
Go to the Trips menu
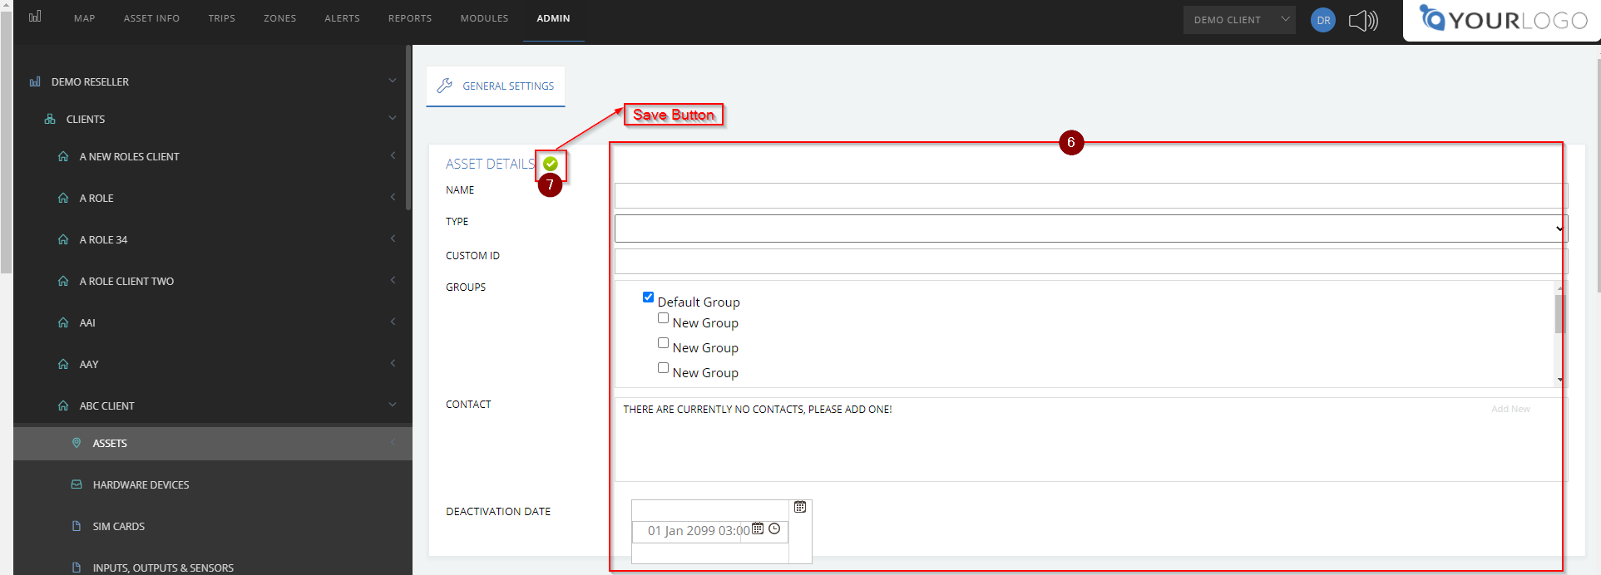(x=222, y=18)
